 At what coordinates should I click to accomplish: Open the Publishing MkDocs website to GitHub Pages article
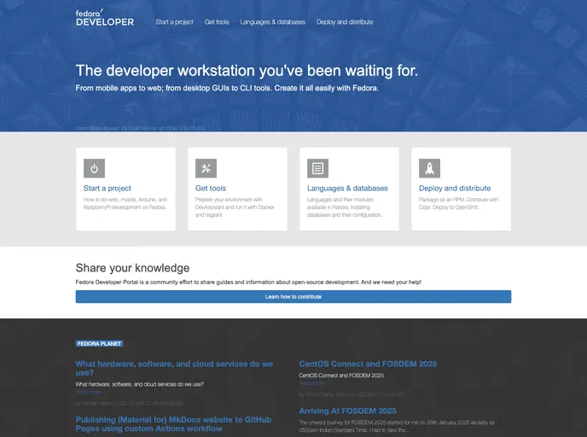(x=173, y=424)
